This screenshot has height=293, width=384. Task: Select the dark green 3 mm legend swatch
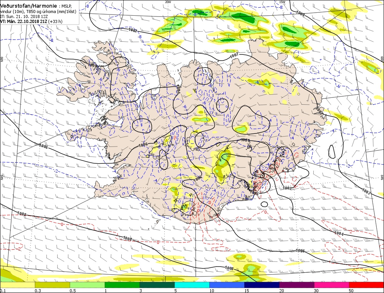coord(157,285)
